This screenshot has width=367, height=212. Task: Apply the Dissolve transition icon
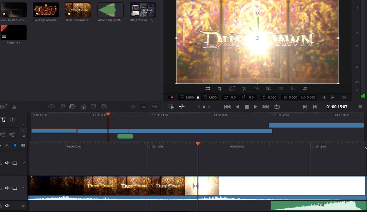tap(144, 106)
